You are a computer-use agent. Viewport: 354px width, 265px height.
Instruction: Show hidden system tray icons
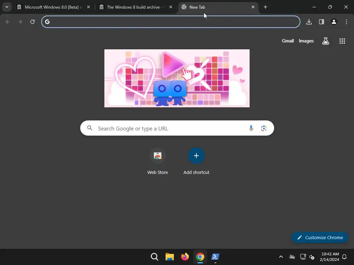coord(281,257)
